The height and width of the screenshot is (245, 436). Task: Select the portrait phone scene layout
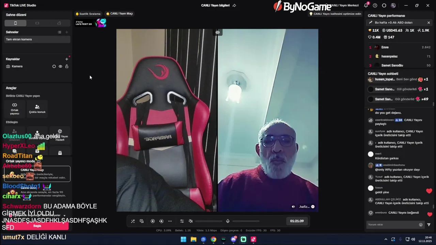[15, 23]
